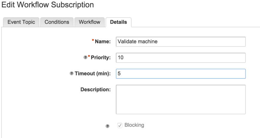Open the Event Topic tab
This screenshot has width=260, height=138.
coord(21,22)
